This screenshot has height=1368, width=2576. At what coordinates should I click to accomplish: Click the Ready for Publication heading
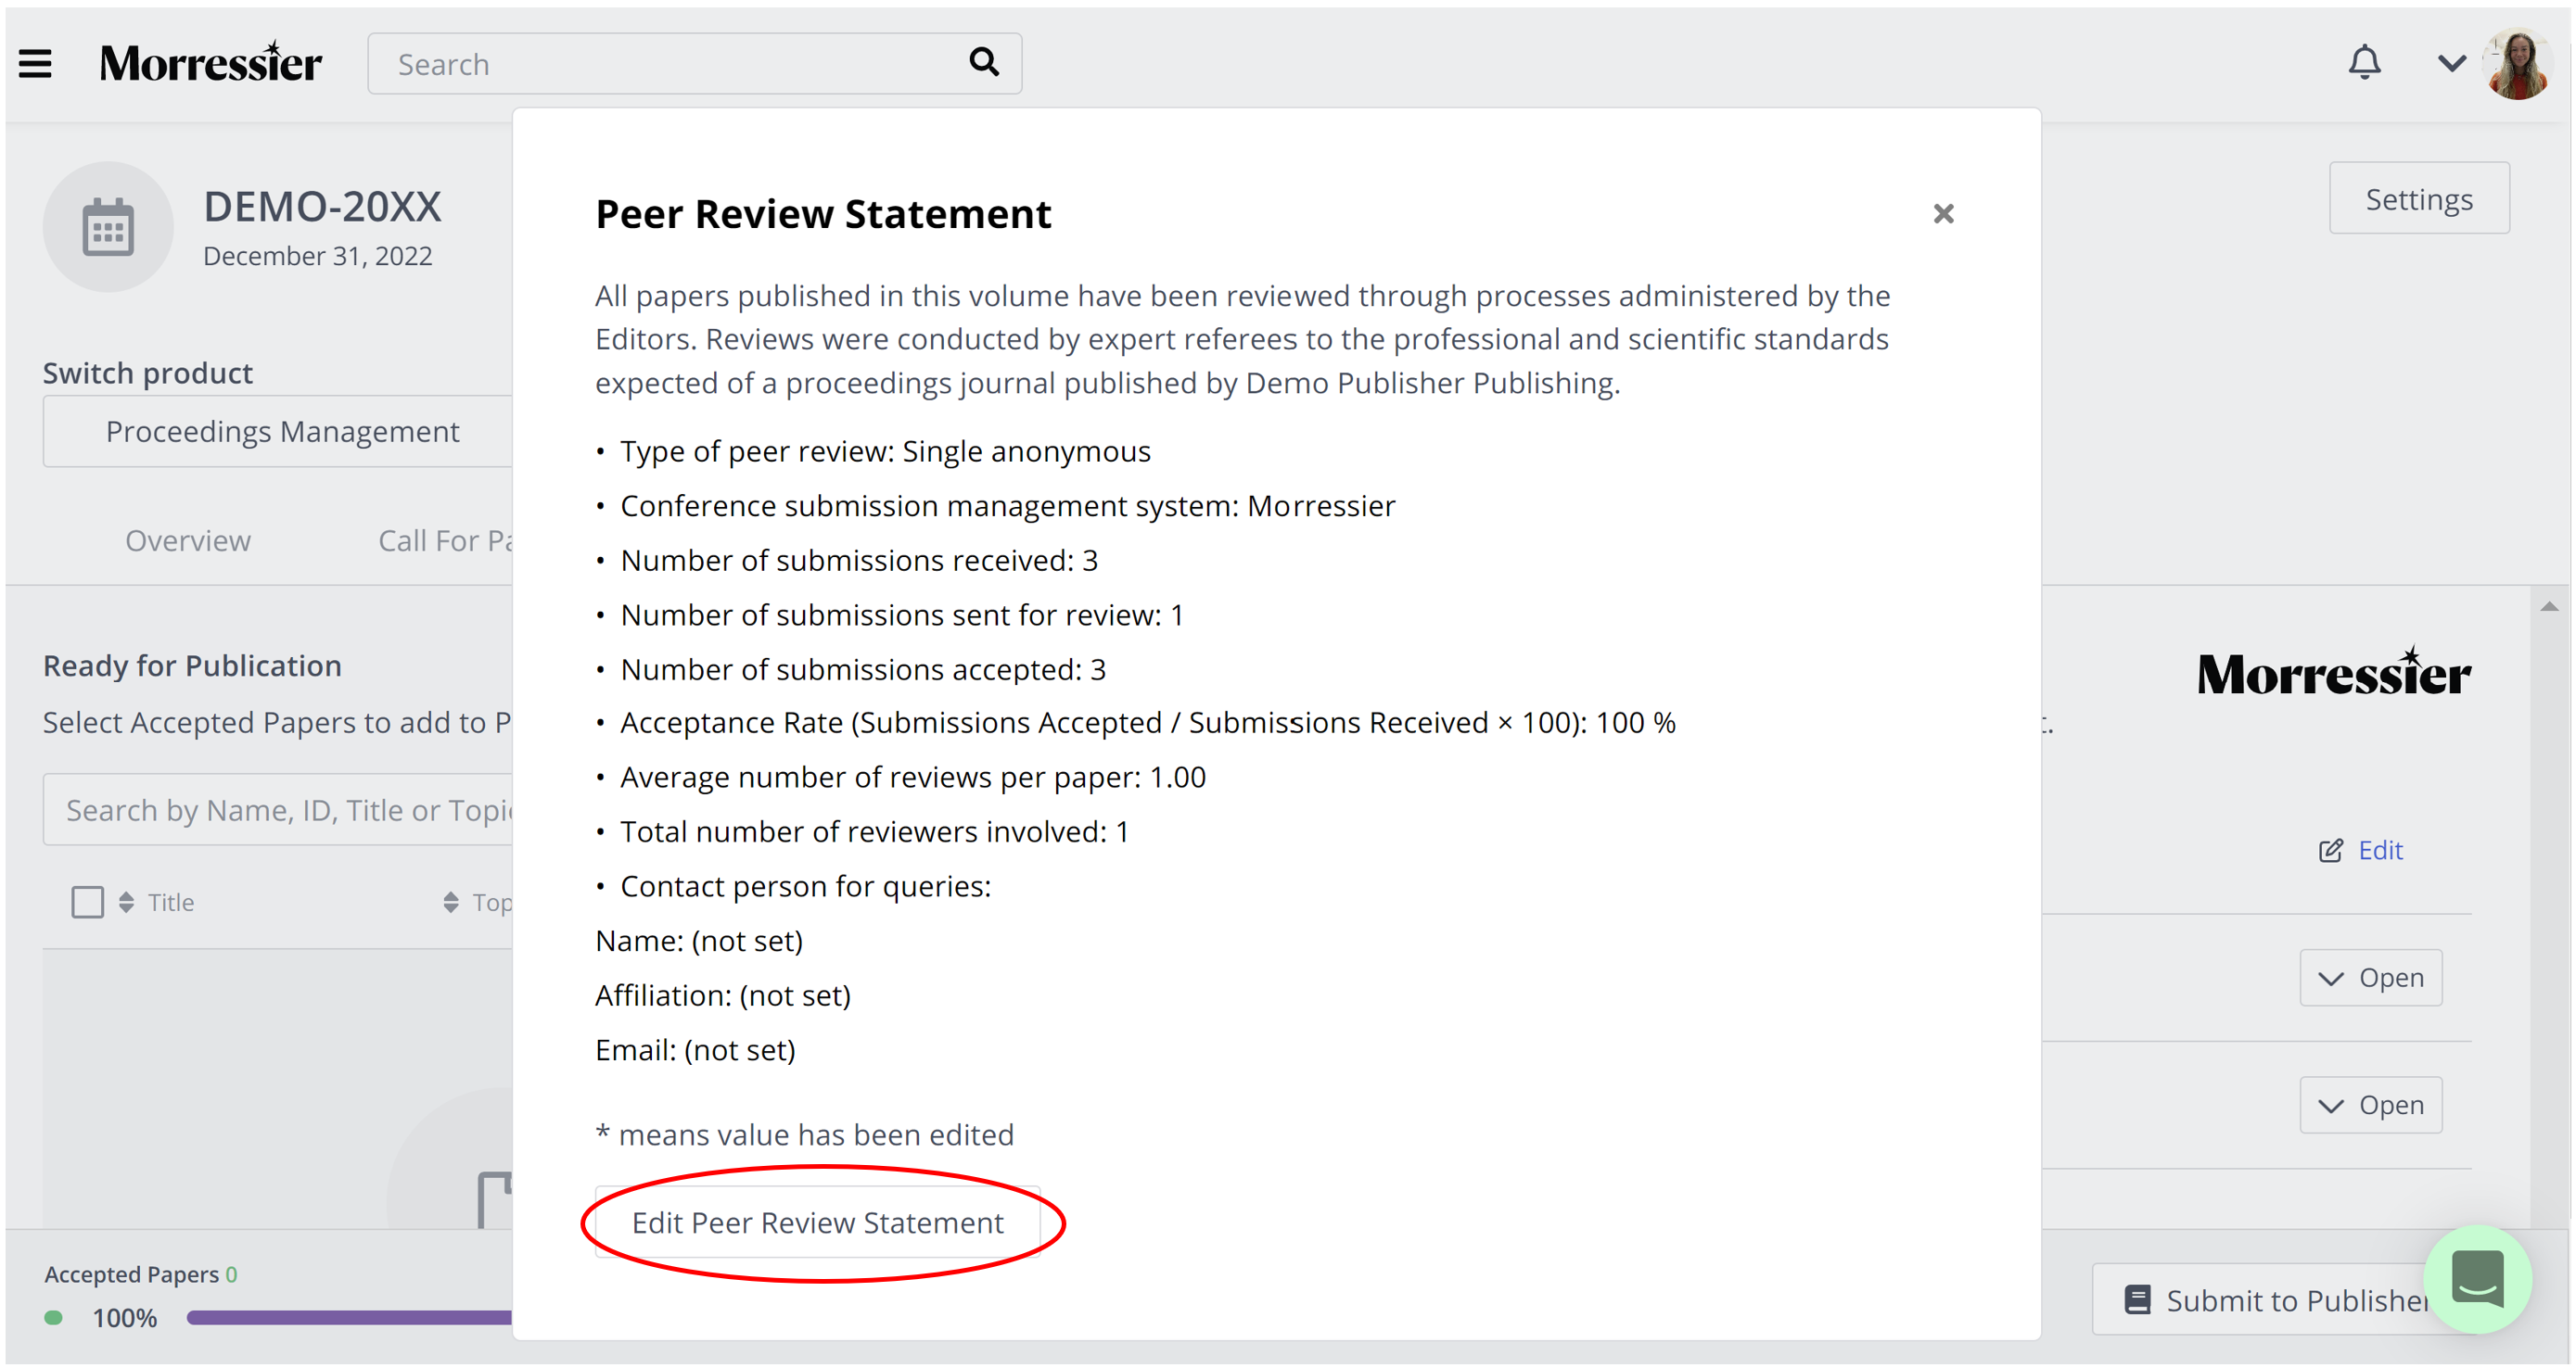[192, 665]
